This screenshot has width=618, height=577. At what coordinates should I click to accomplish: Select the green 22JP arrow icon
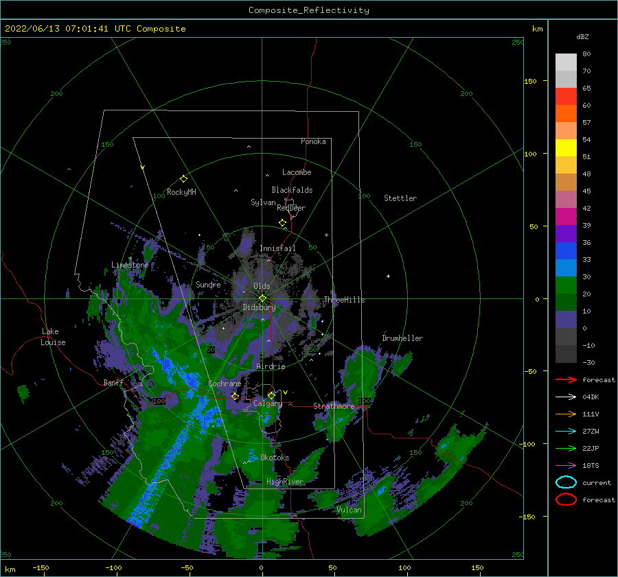566,448
